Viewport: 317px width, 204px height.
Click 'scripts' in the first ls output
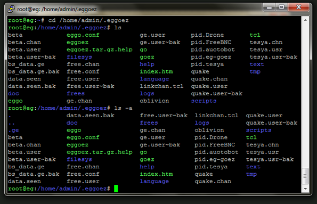click(204, 101)
